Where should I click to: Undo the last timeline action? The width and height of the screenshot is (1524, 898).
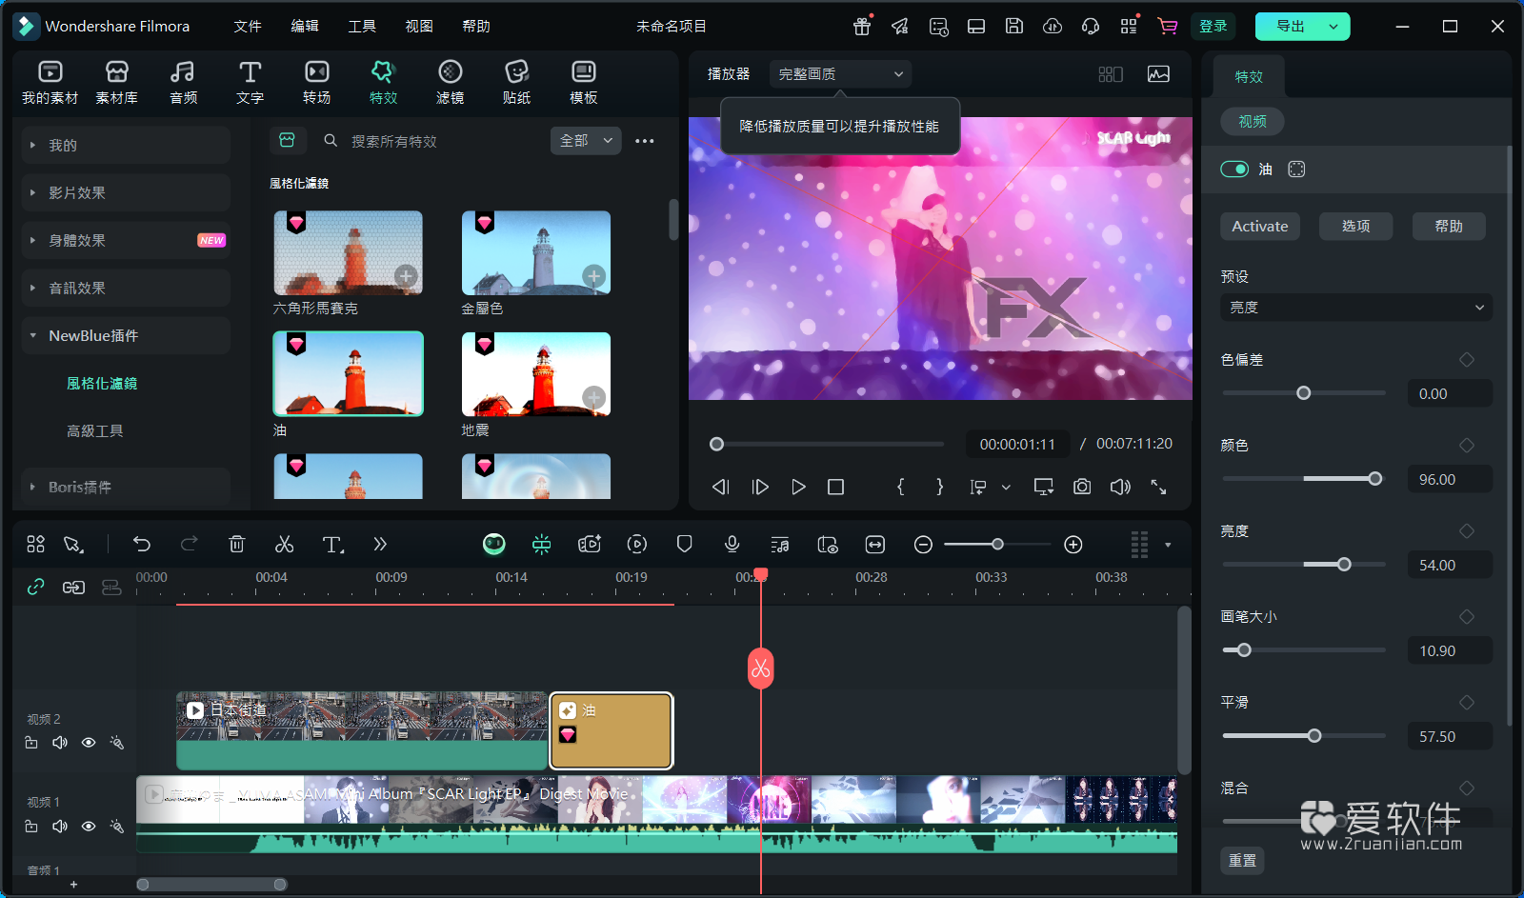(x=142, y=544)
